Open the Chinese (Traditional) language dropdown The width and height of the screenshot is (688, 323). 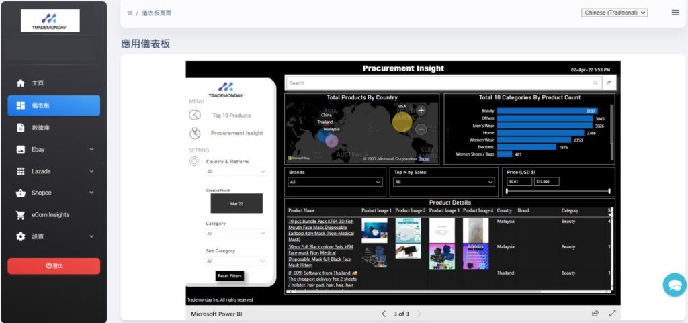[x=614, y=13]
